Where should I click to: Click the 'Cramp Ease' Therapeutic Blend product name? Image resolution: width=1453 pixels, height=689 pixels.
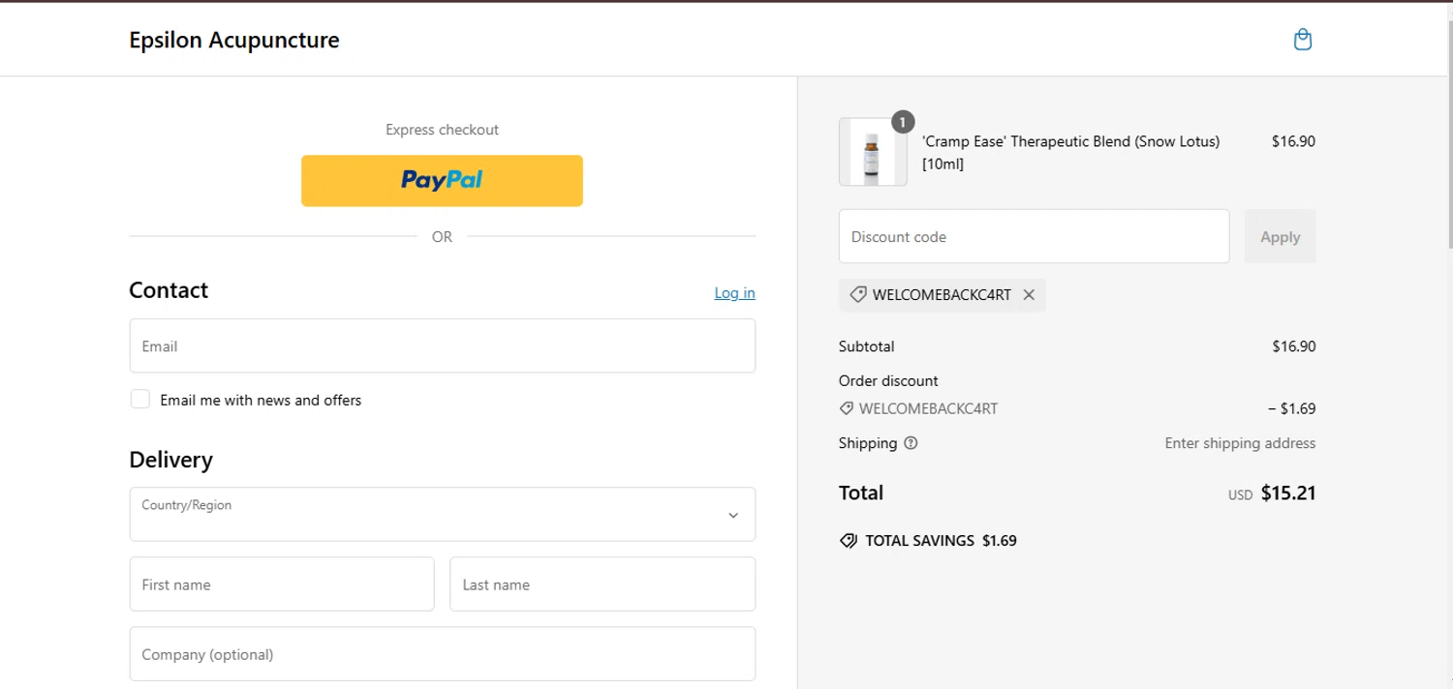pyautogui.click(x=1070, y=153)
